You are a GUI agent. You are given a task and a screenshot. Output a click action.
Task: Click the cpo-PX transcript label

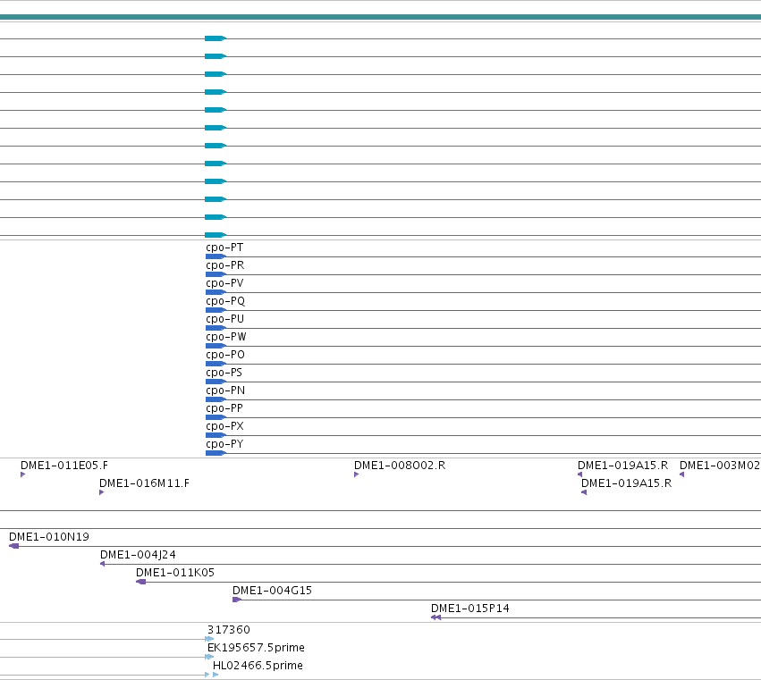point(224,426)
